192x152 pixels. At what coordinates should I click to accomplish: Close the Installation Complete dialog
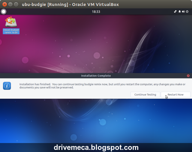click(x=188, y=76)
